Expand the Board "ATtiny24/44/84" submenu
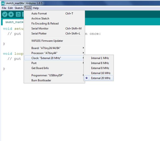The width and height of the screenshot is (160, 141). coord(54,48)
